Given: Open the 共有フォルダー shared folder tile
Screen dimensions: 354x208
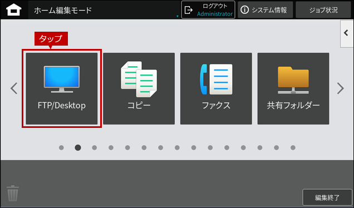Looking at the screenshot, I should [x=293, y=88].
